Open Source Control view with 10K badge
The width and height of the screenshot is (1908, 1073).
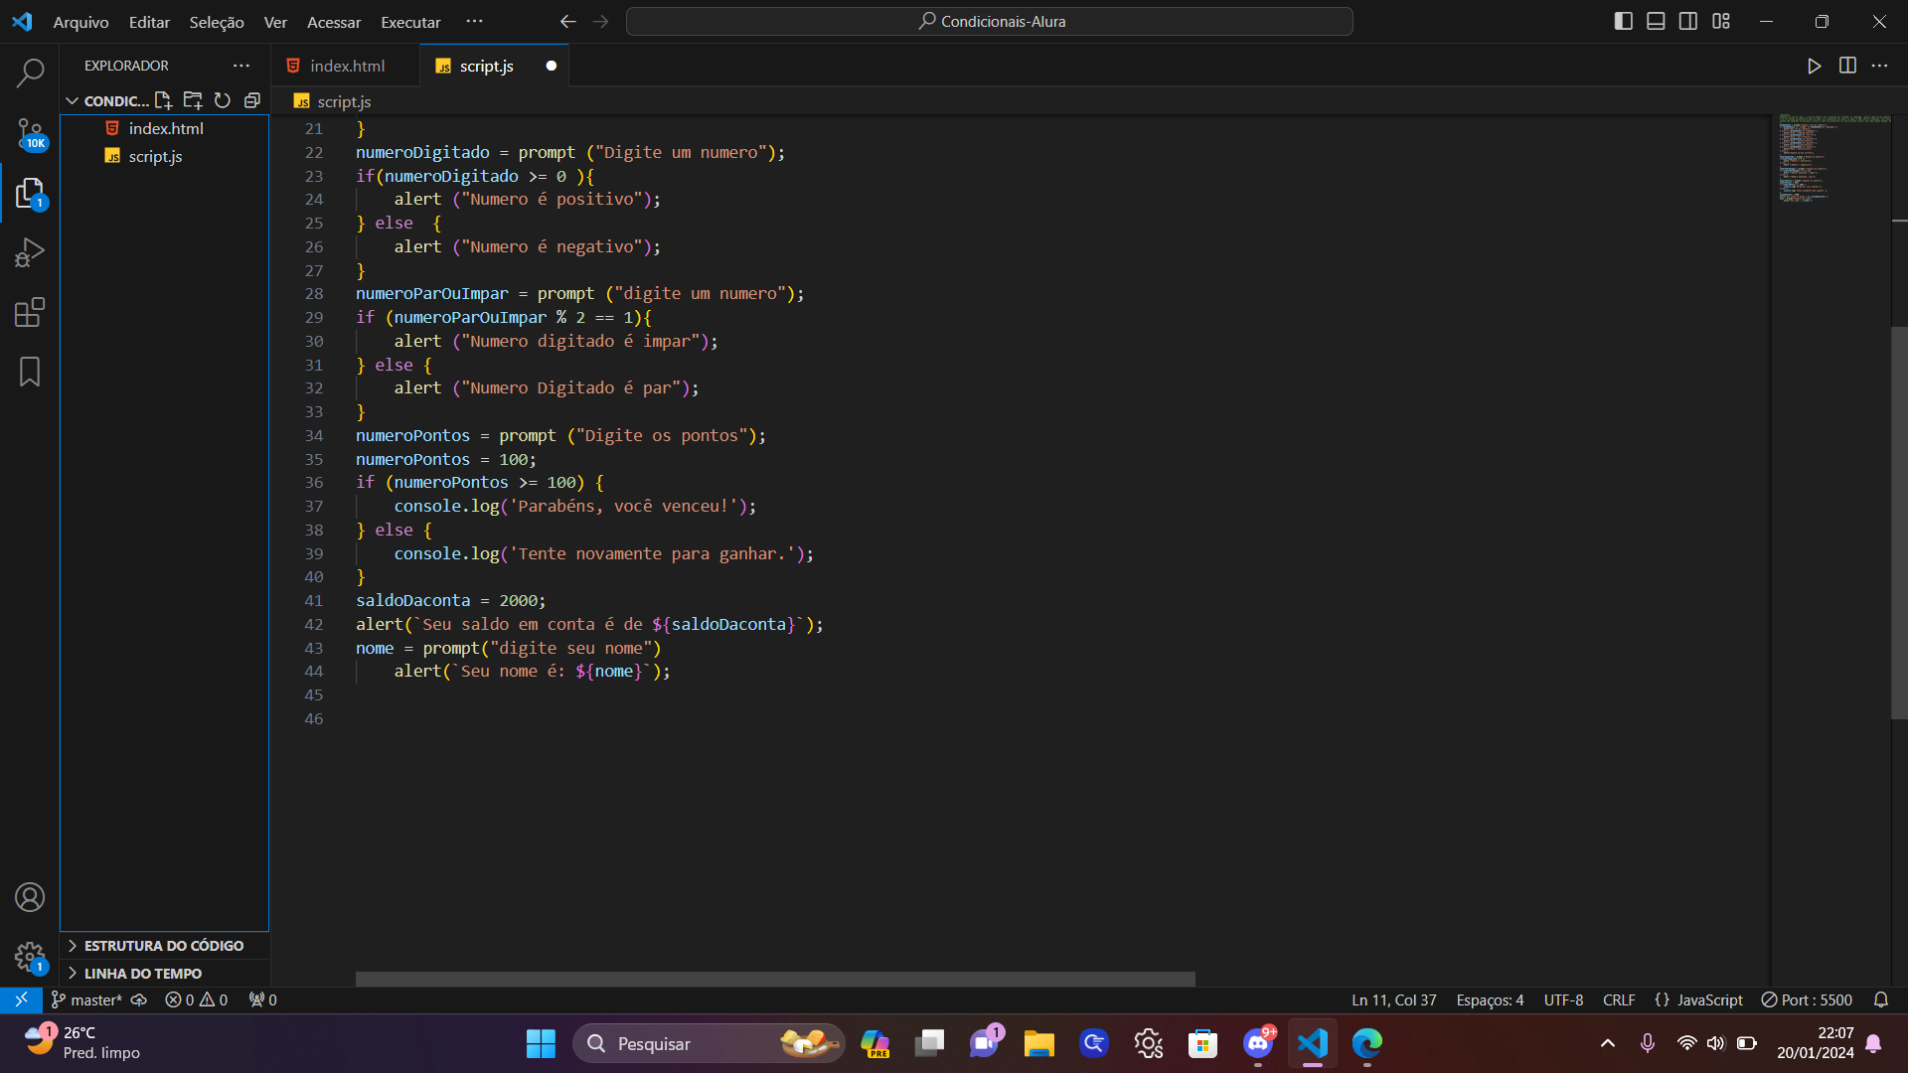[30, 133]
